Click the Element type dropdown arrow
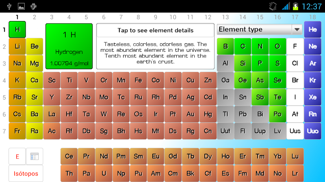325x182 pixels. tap(297, 30)
